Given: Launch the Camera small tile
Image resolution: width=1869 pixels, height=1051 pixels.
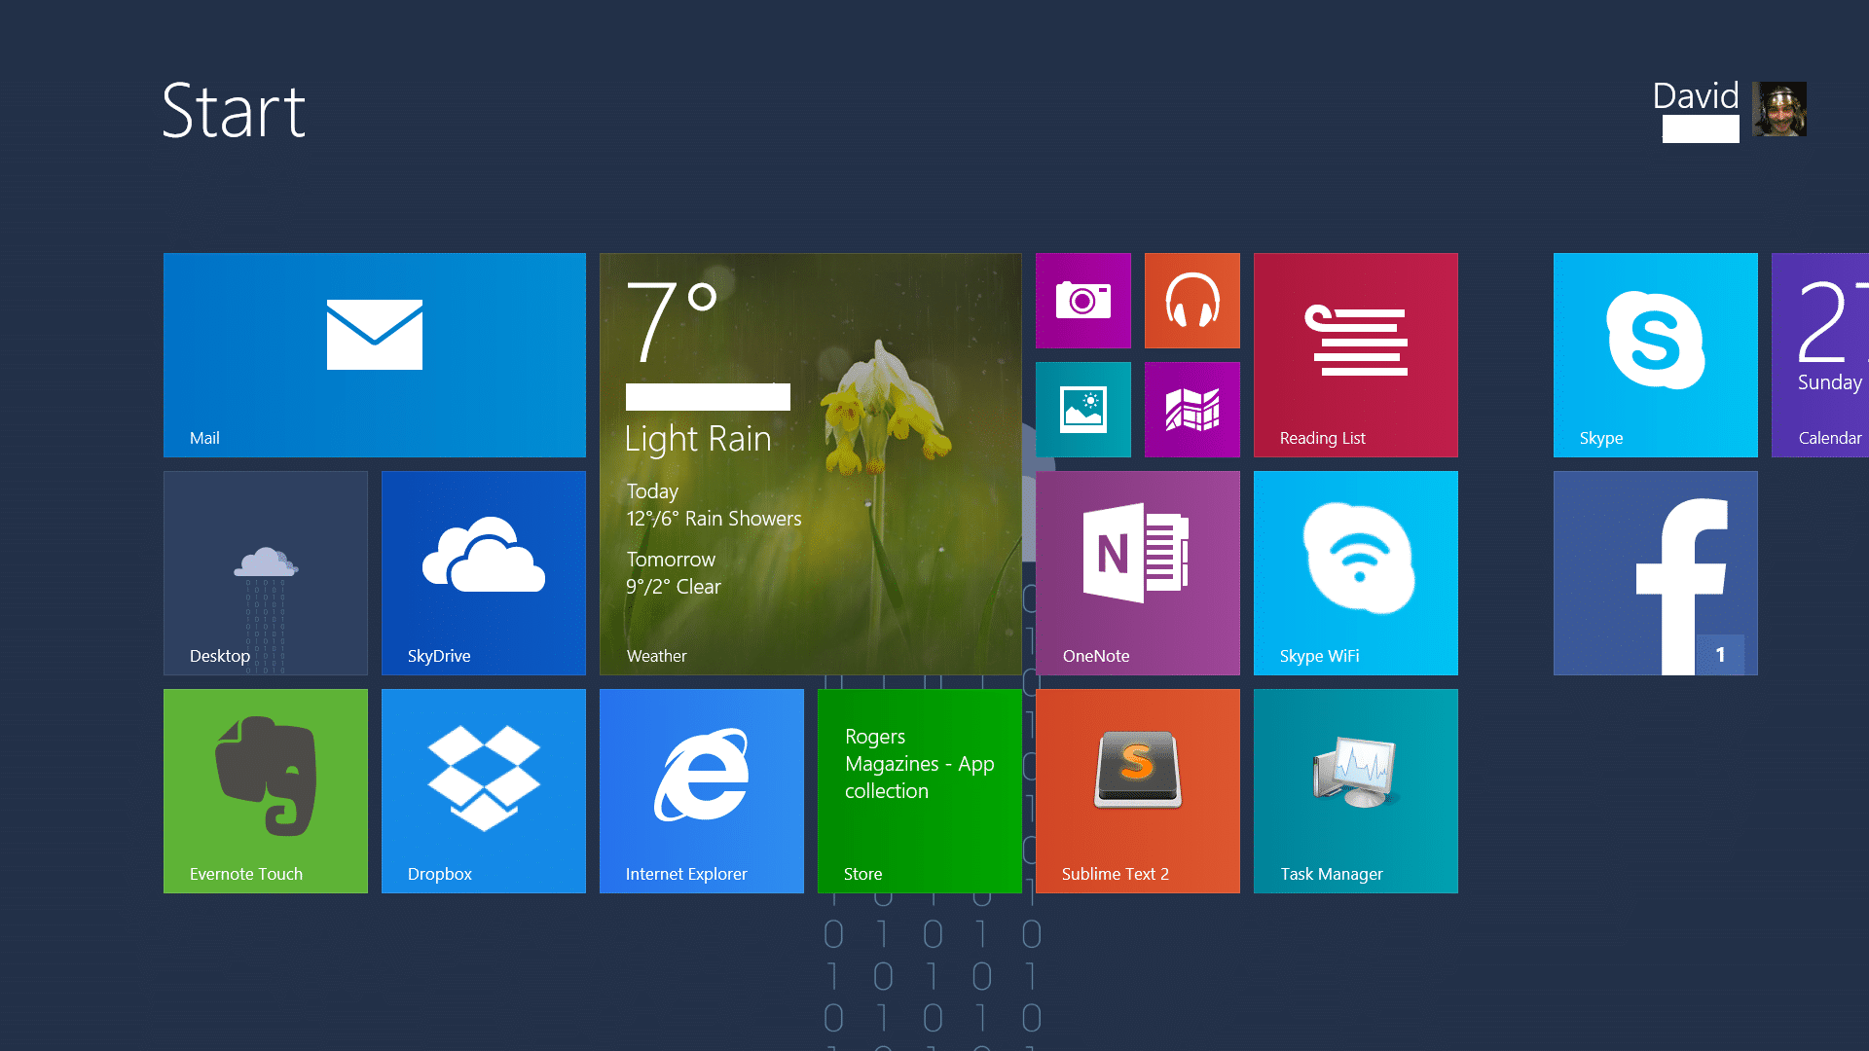Looking at the screenshot, I should (x=1083, y=301).
